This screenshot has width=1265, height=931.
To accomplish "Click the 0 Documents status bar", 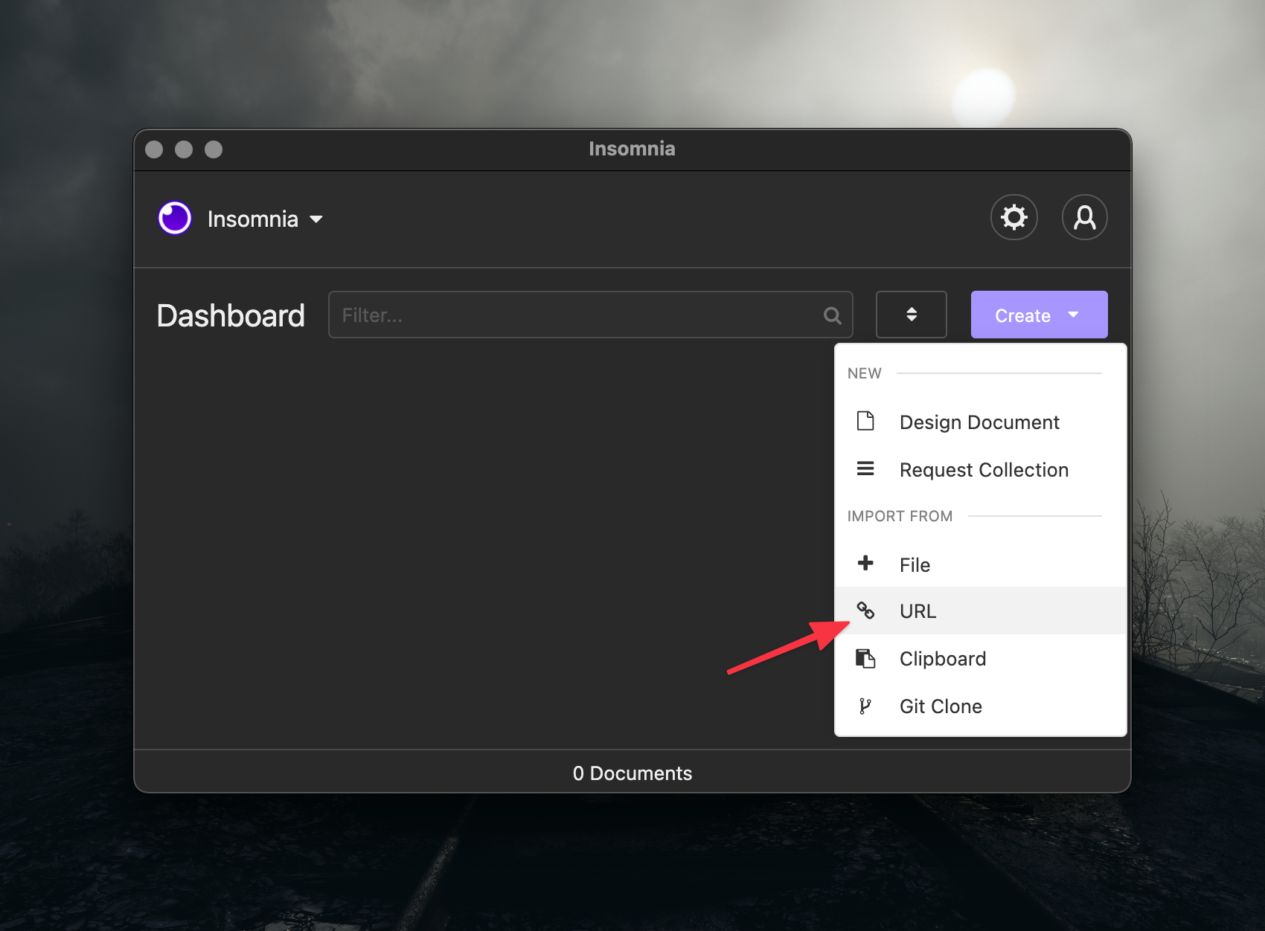I will click(x=632, y=773).
